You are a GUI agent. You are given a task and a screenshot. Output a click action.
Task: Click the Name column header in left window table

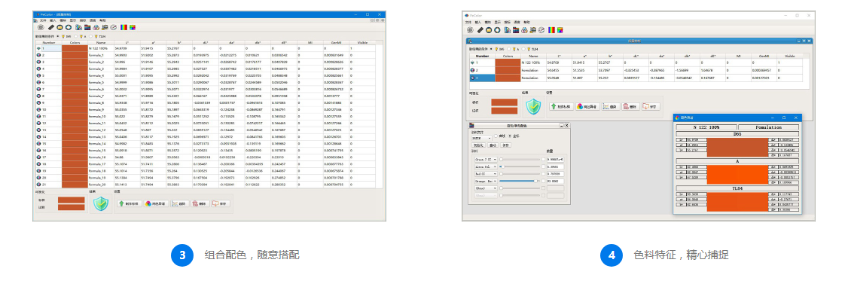(101, 43)
